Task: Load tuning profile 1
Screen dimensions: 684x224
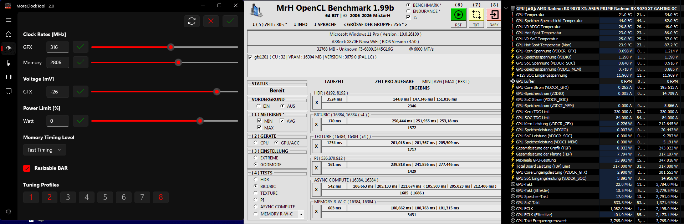Action: click(x=31, y=197)
